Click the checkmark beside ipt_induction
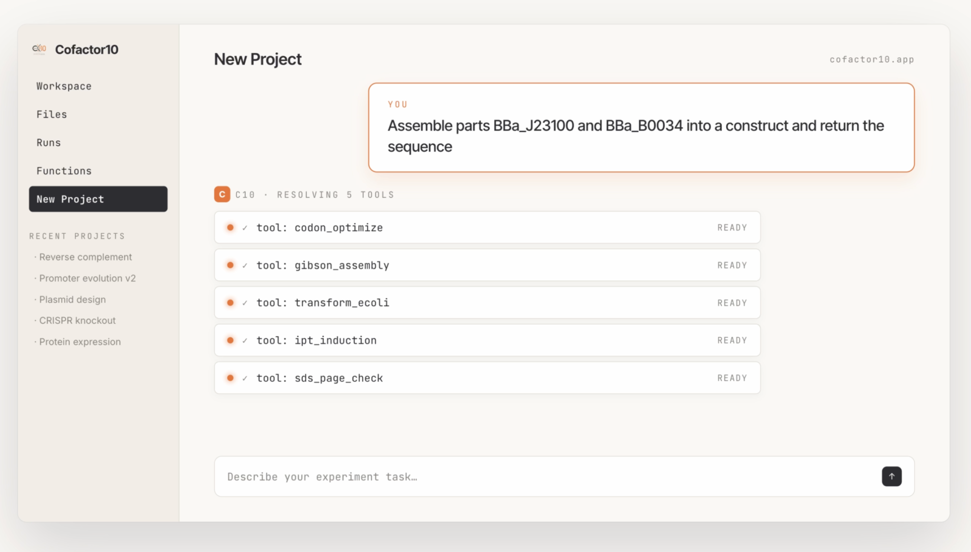Screen dimensions: 971x552 pyautogui.click(x=245, y=340)
